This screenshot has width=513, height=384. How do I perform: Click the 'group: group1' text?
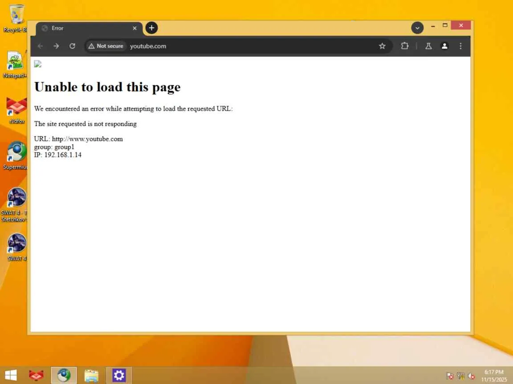(x=54, y=147)
